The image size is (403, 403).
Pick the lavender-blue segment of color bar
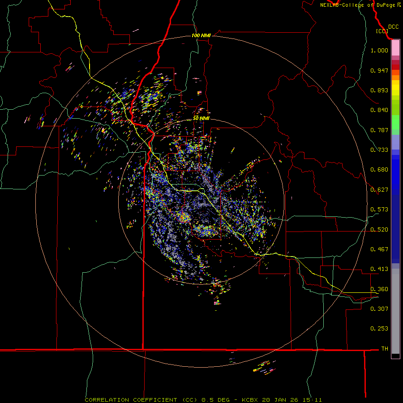395,142
